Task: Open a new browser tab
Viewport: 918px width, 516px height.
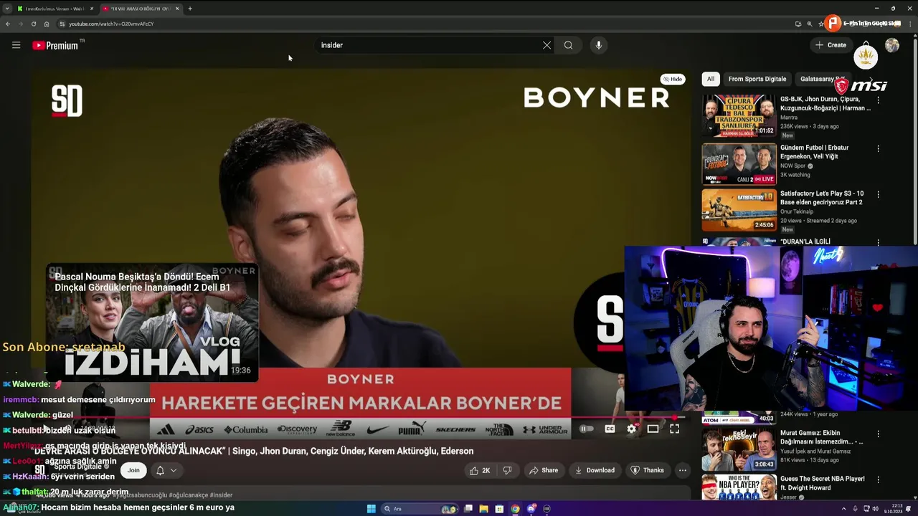Action: click(x=190, y=9)
